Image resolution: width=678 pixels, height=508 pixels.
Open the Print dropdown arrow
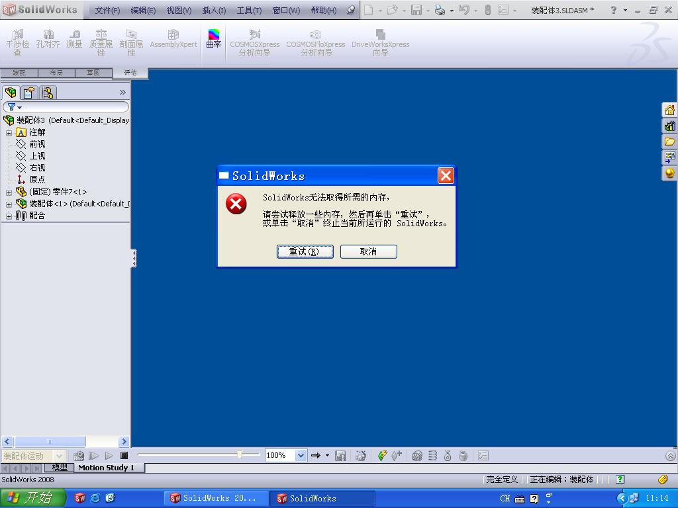[x=452, y=11]
